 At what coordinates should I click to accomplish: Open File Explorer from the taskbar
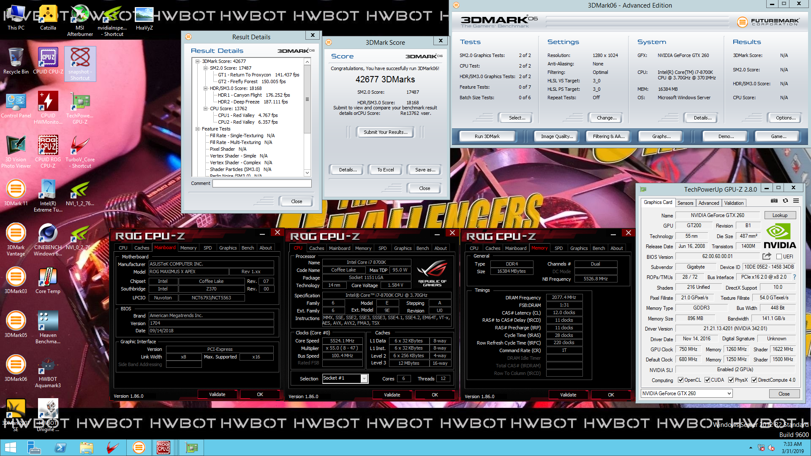[x=87, y=448]
